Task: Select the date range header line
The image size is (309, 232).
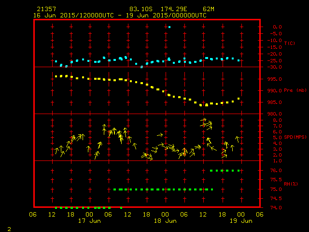Action: (x=119, y=15)
